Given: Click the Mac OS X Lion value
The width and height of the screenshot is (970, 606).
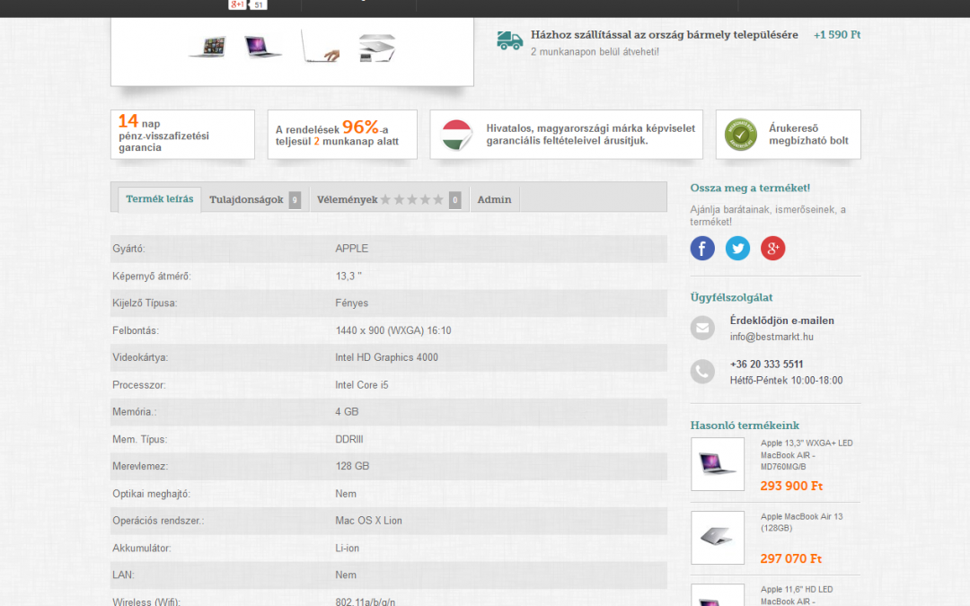Looking at the screenshot, I should [369, 521].
